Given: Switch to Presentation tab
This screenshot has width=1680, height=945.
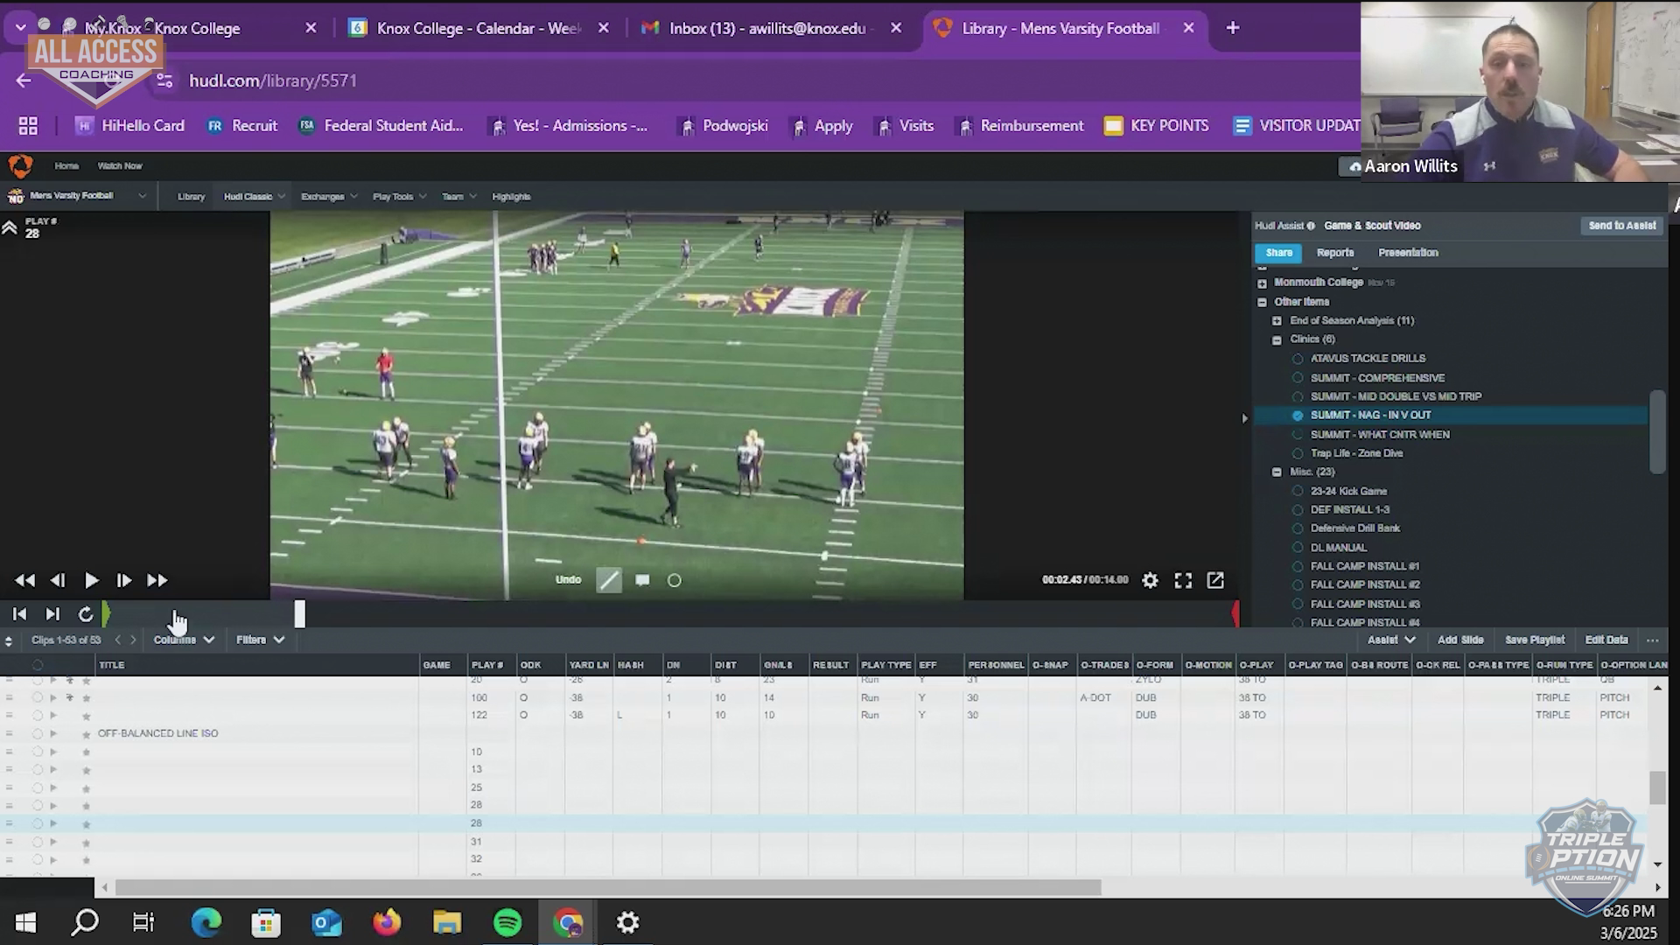Looking at the screenshot, I should [1408, 253].
